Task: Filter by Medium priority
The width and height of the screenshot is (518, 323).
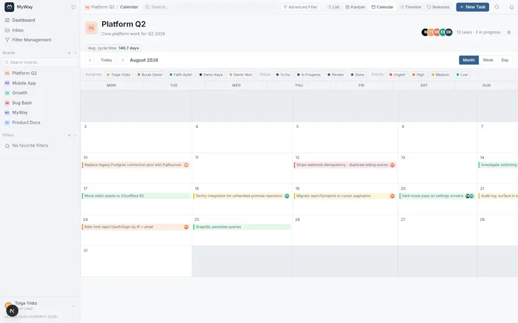Action: [x=440, y=75]
